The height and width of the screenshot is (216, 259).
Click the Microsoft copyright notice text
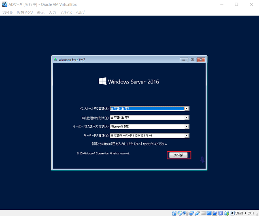point(103,154)
